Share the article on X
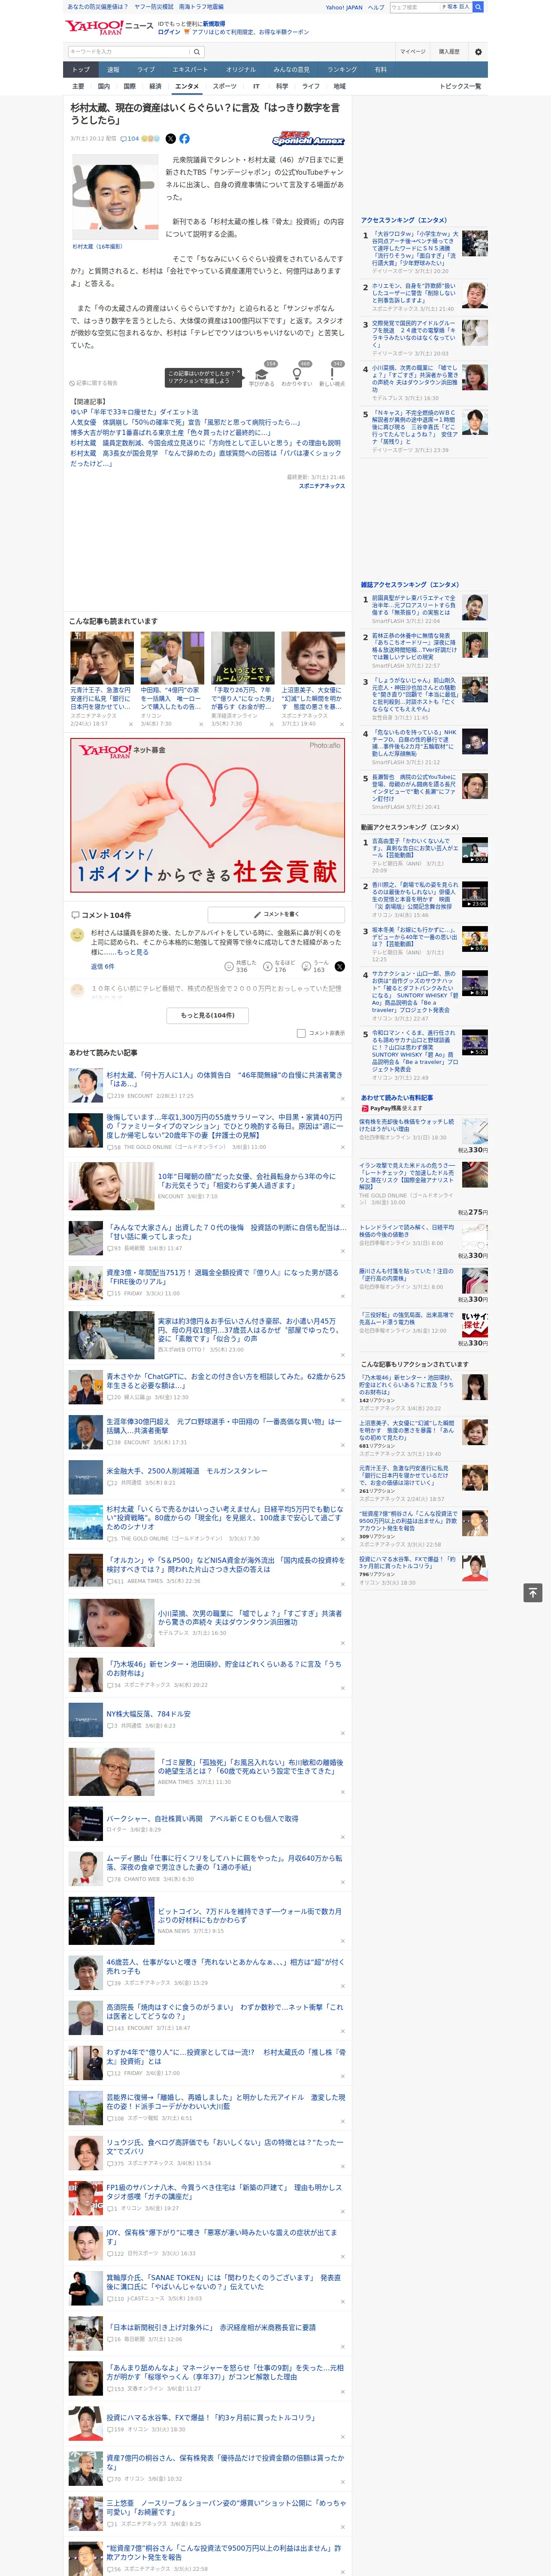Viewport: 551px width, 2576px height. pos(170,139)
